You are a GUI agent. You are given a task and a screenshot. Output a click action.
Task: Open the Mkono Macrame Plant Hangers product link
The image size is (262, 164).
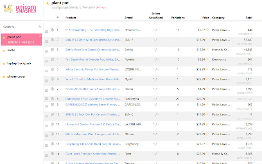tap(93, 134)
